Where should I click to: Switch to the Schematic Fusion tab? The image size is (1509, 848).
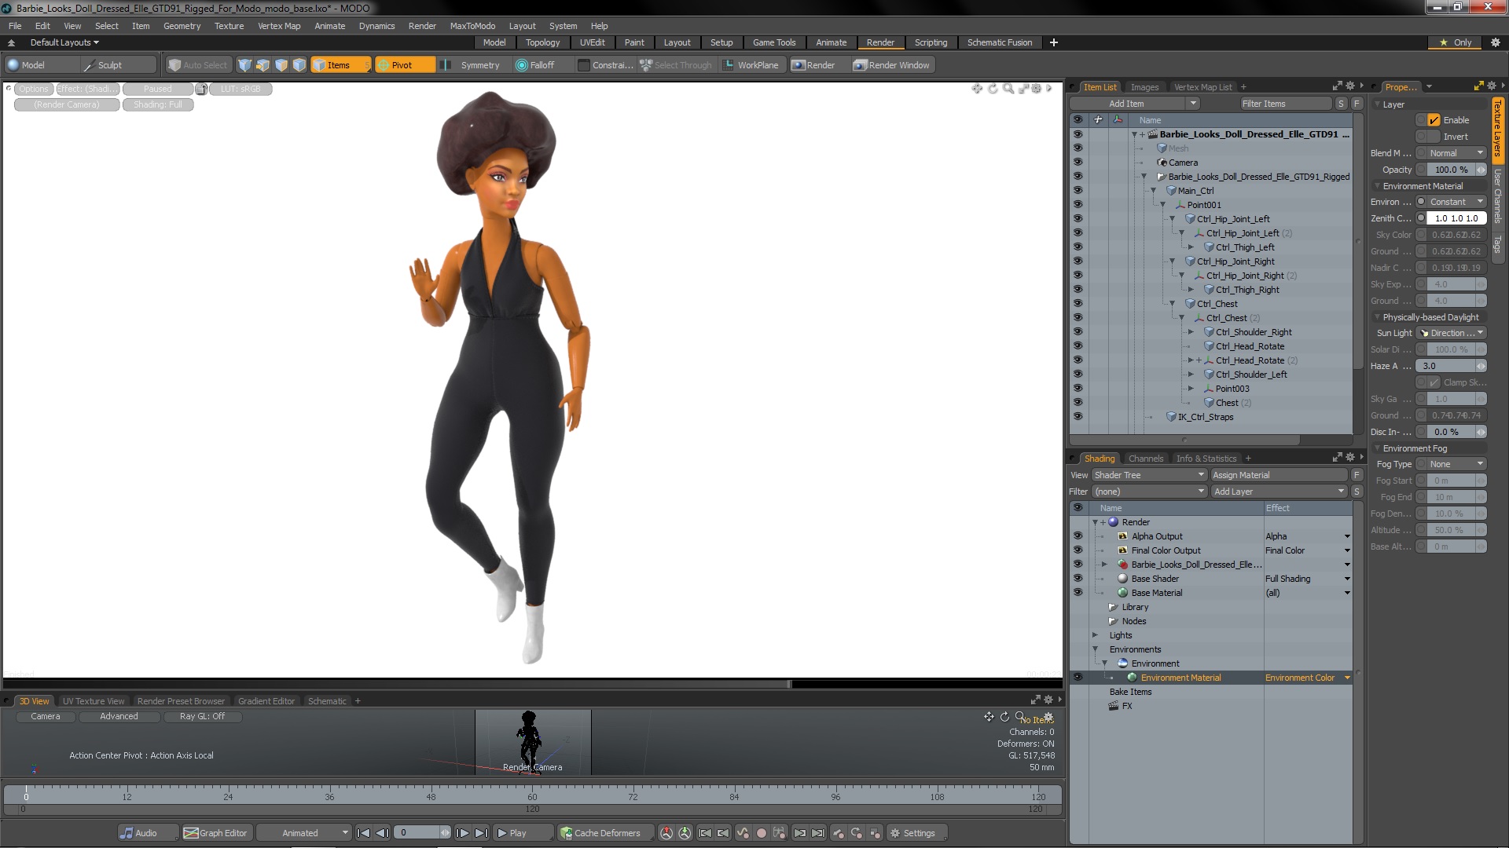999,42
